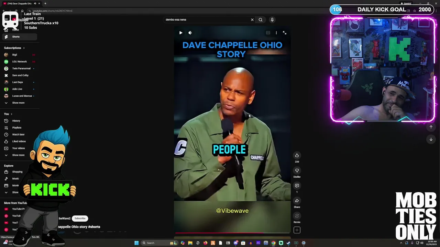This screenshot has height=247, width=440.
Task: Open Settings gear on the taskbar
Action: [304, 243]
